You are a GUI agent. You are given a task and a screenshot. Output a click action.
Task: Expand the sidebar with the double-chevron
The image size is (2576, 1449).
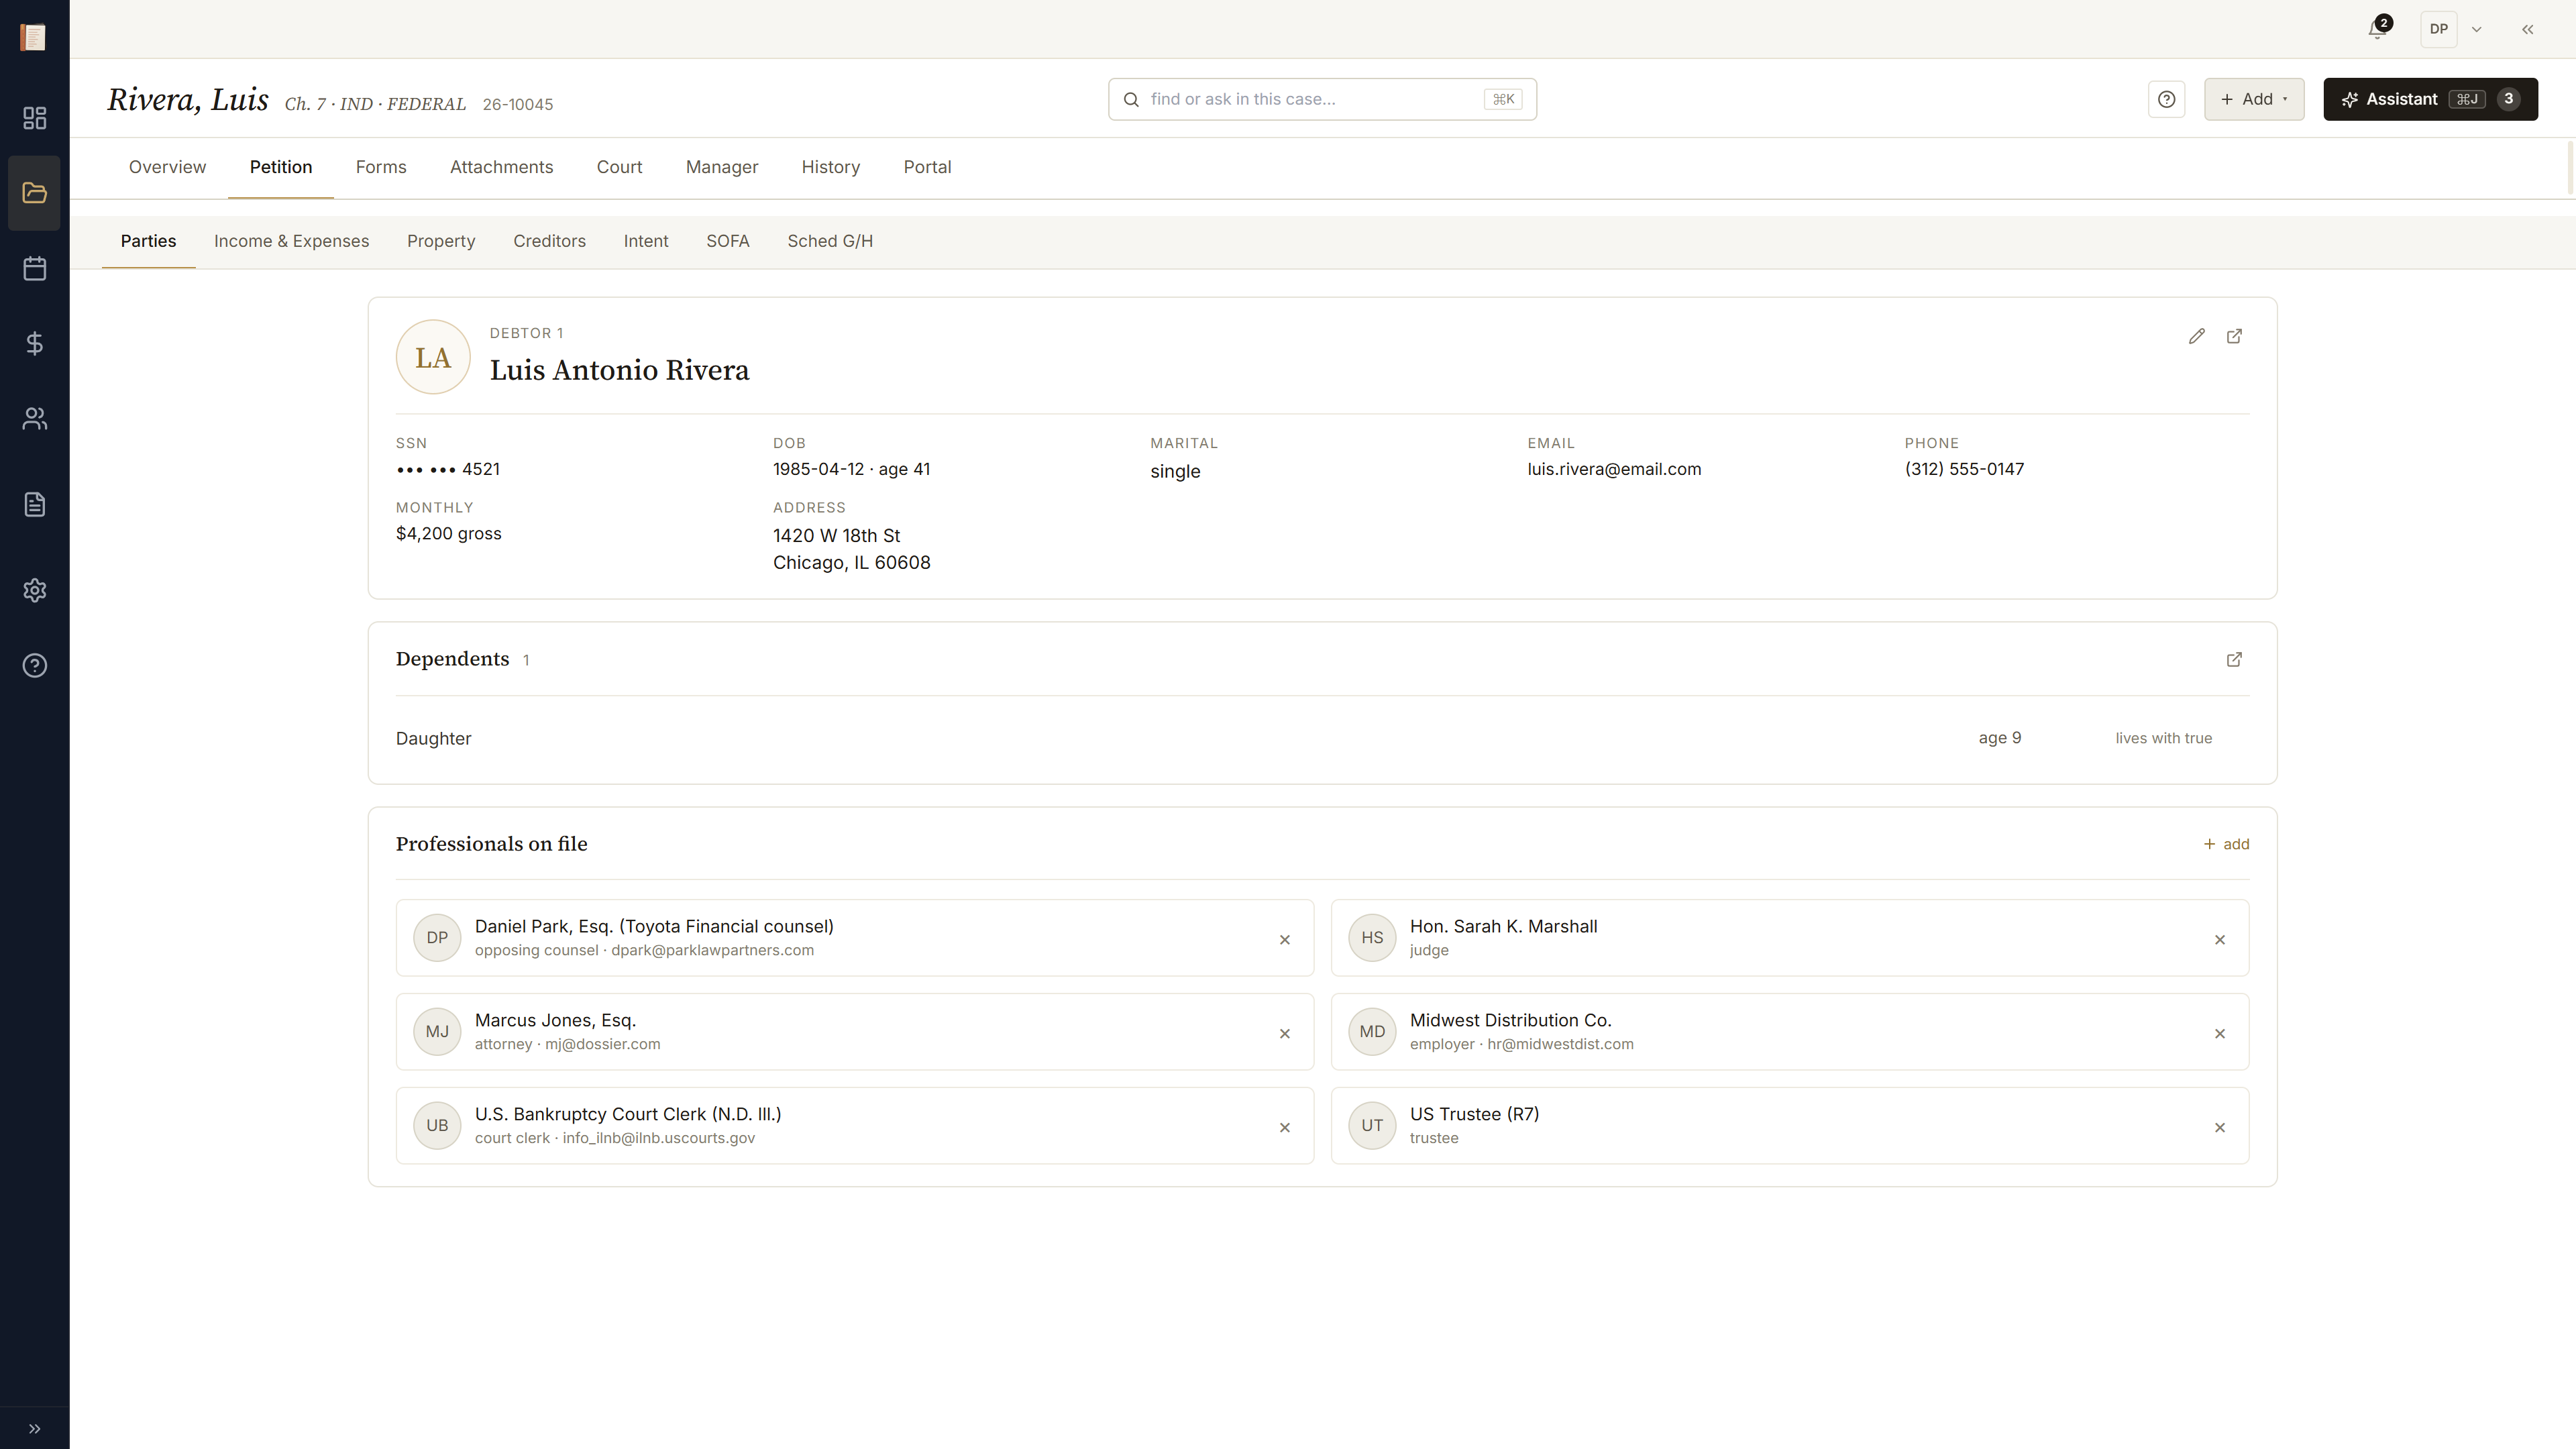(x=34, y=1428)
